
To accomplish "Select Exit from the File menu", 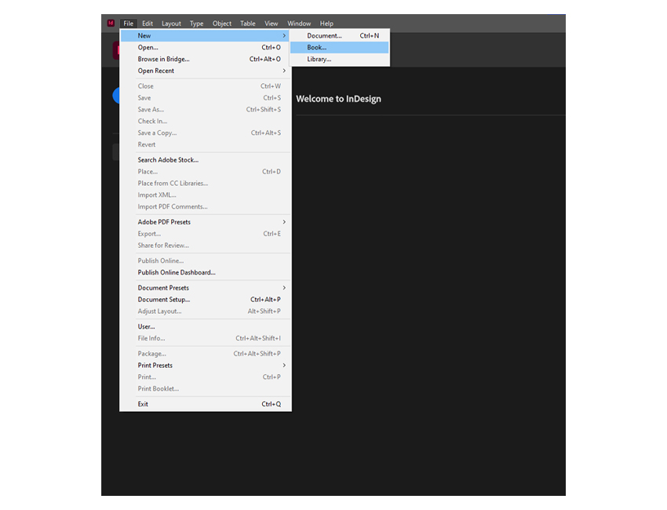I will (x=206, y=404).
